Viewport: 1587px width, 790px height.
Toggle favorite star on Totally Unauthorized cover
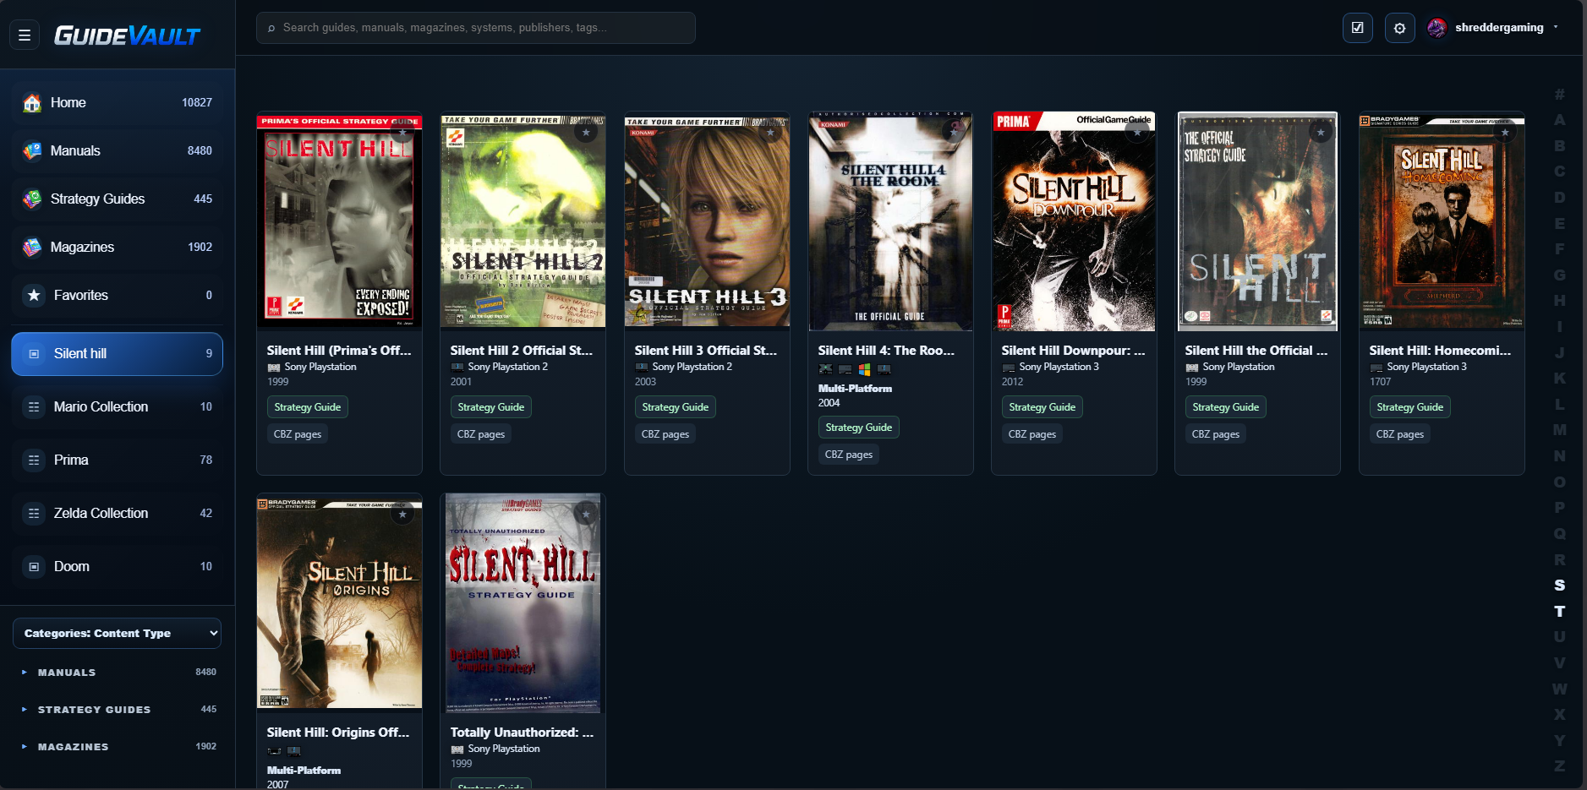[x=586, y=515]
